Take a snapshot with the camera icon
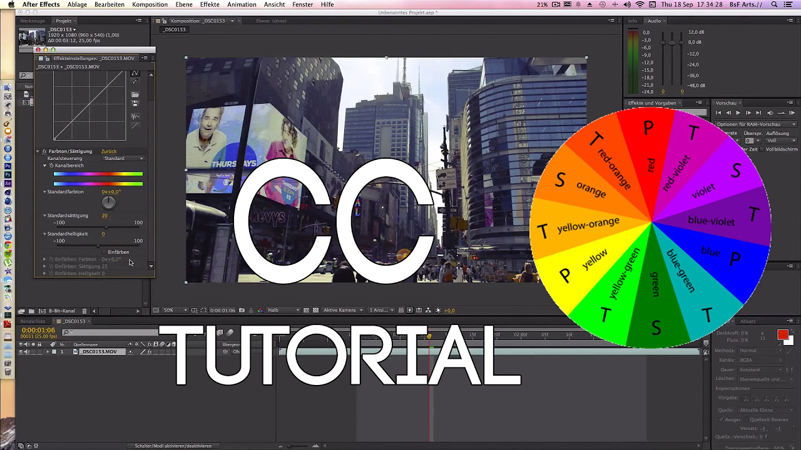 click(242, 310)
